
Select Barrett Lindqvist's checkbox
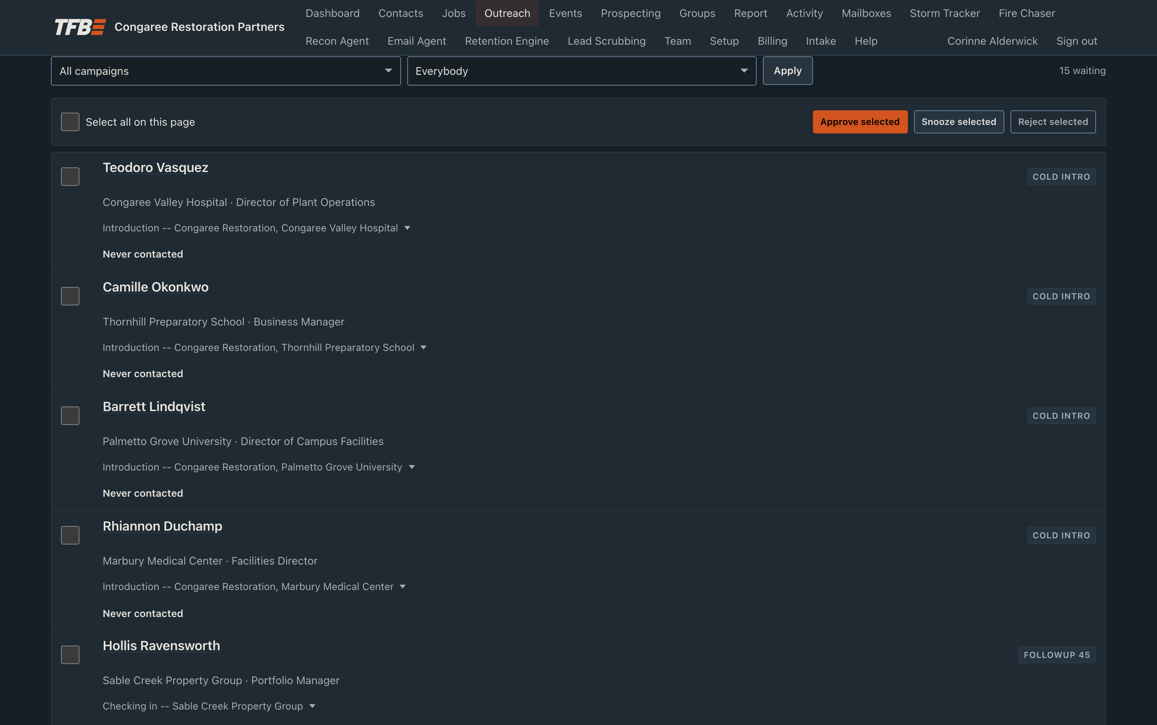70,416
